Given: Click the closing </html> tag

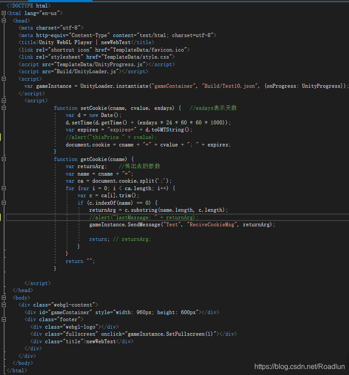Looking at the screenshot, I should click(17, 371).
